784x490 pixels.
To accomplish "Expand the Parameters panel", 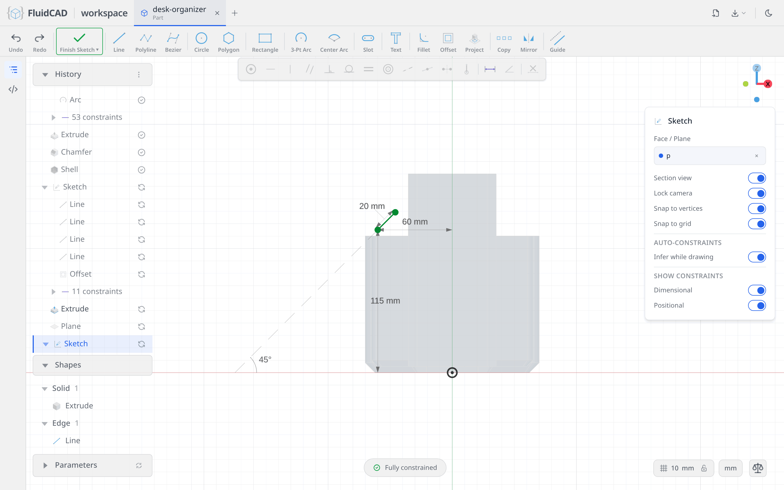I will click(x=45, y=465).
